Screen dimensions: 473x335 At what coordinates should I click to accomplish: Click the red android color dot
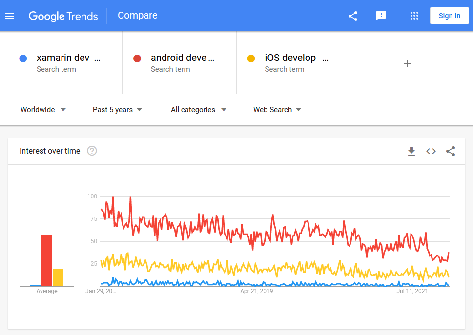tap(137, 59)
